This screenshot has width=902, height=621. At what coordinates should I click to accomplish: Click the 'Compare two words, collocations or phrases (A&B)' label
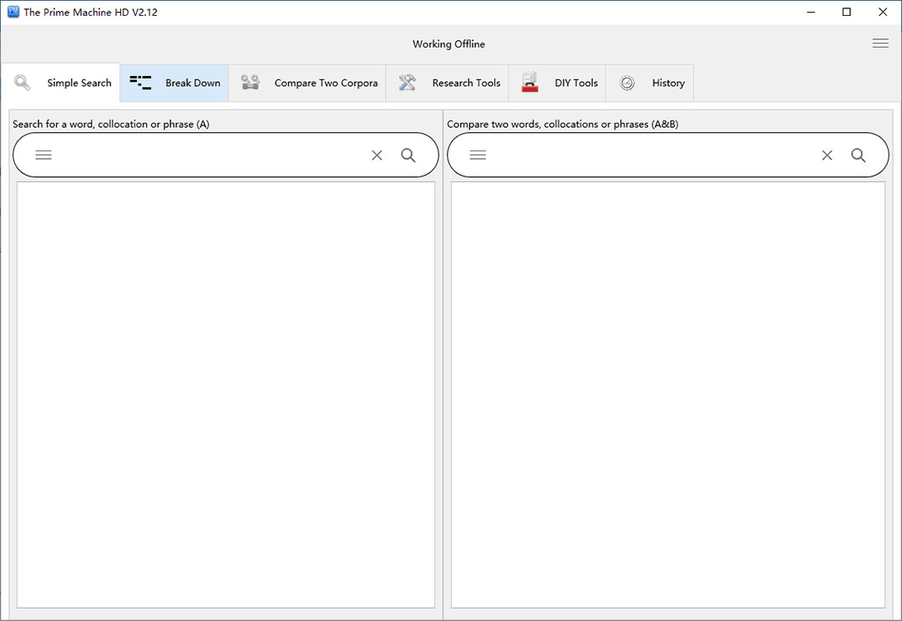point(563,124)
